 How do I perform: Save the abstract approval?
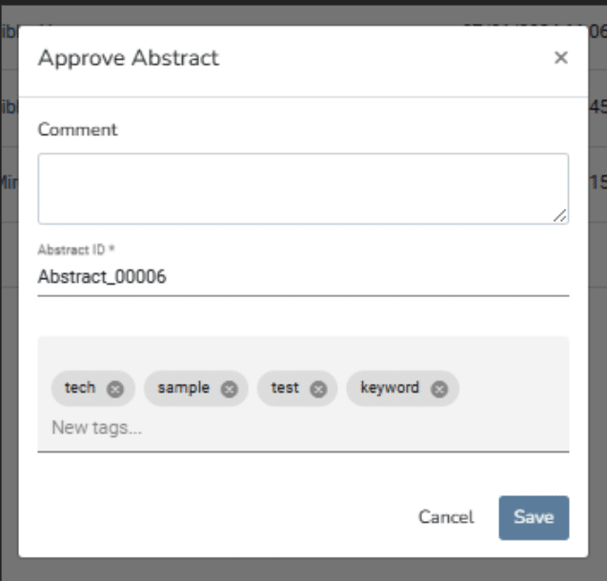tap(534, 517)
